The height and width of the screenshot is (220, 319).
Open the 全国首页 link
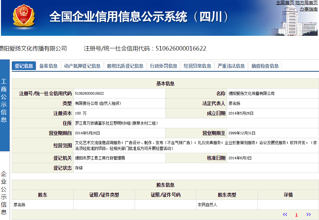click(x=285, y=3)
